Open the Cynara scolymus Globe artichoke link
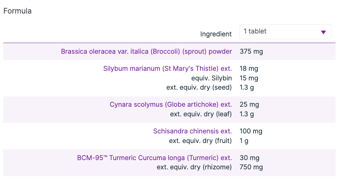This screenshot has height=185, width=338. tap(170, 105)
